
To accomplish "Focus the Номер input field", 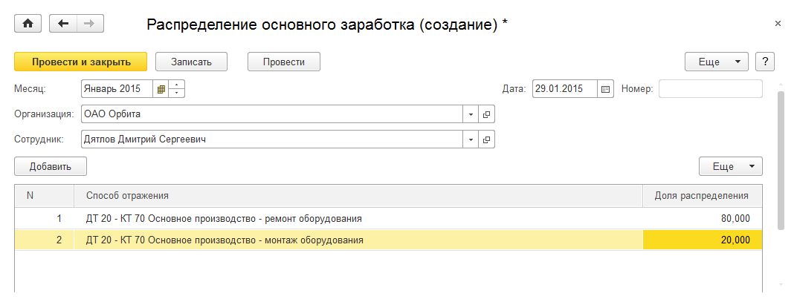I will tap(710, 89).
